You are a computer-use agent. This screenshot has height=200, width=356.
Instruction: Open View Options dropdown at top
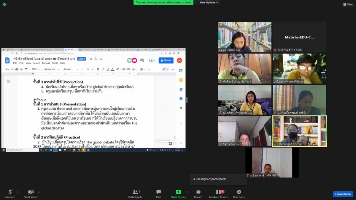[209, 2]
